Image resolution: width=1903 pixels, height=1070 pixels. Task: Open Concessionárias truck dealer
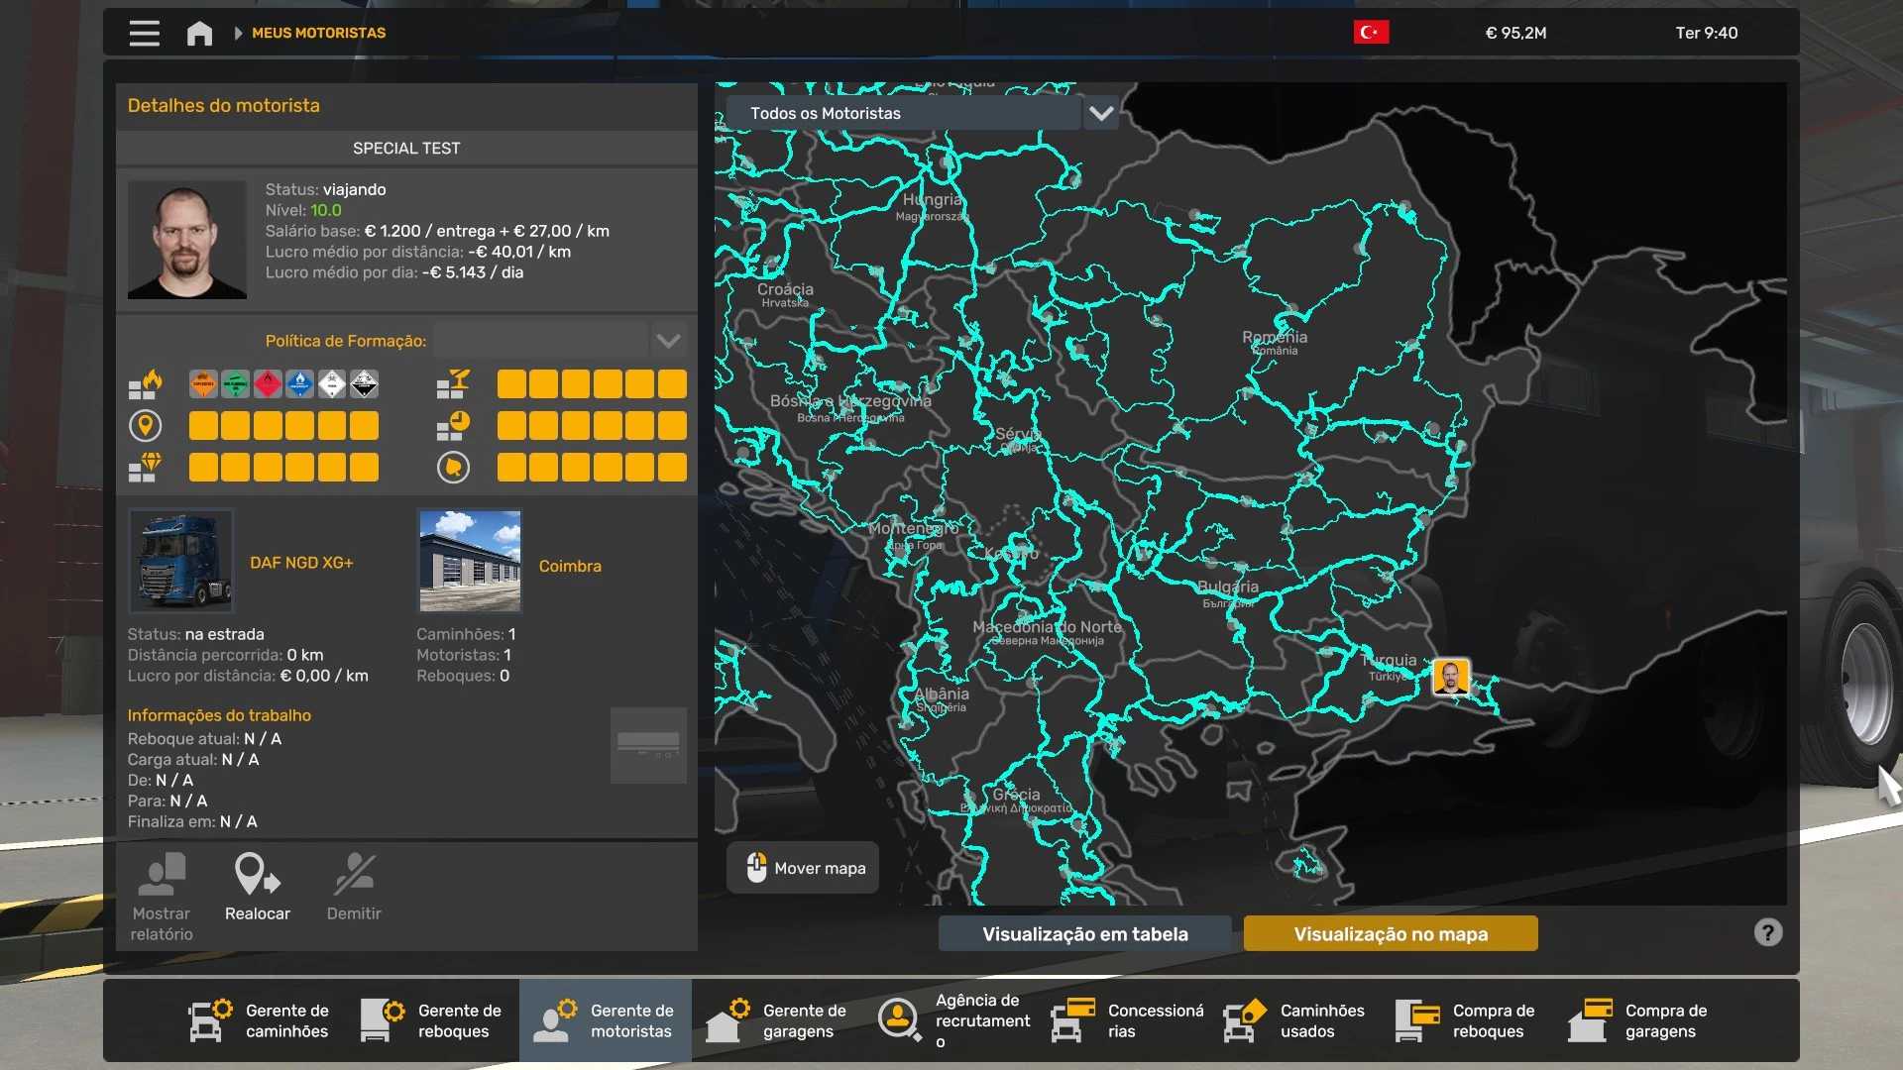coord(1127,1020)
